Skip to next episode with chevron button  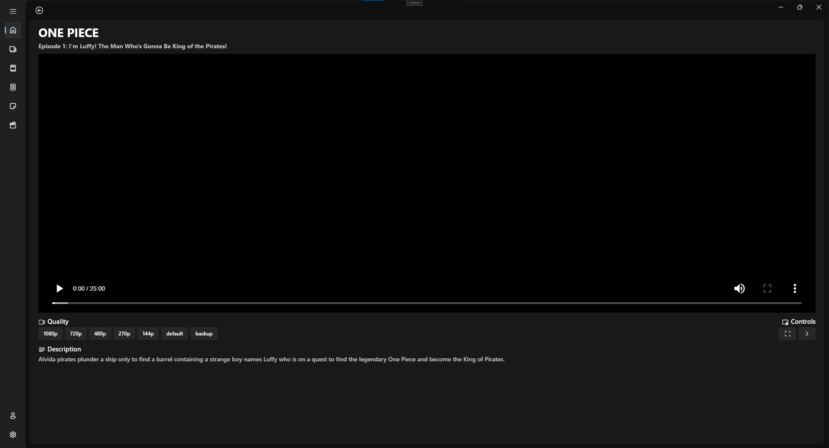[x=807, y=334]
